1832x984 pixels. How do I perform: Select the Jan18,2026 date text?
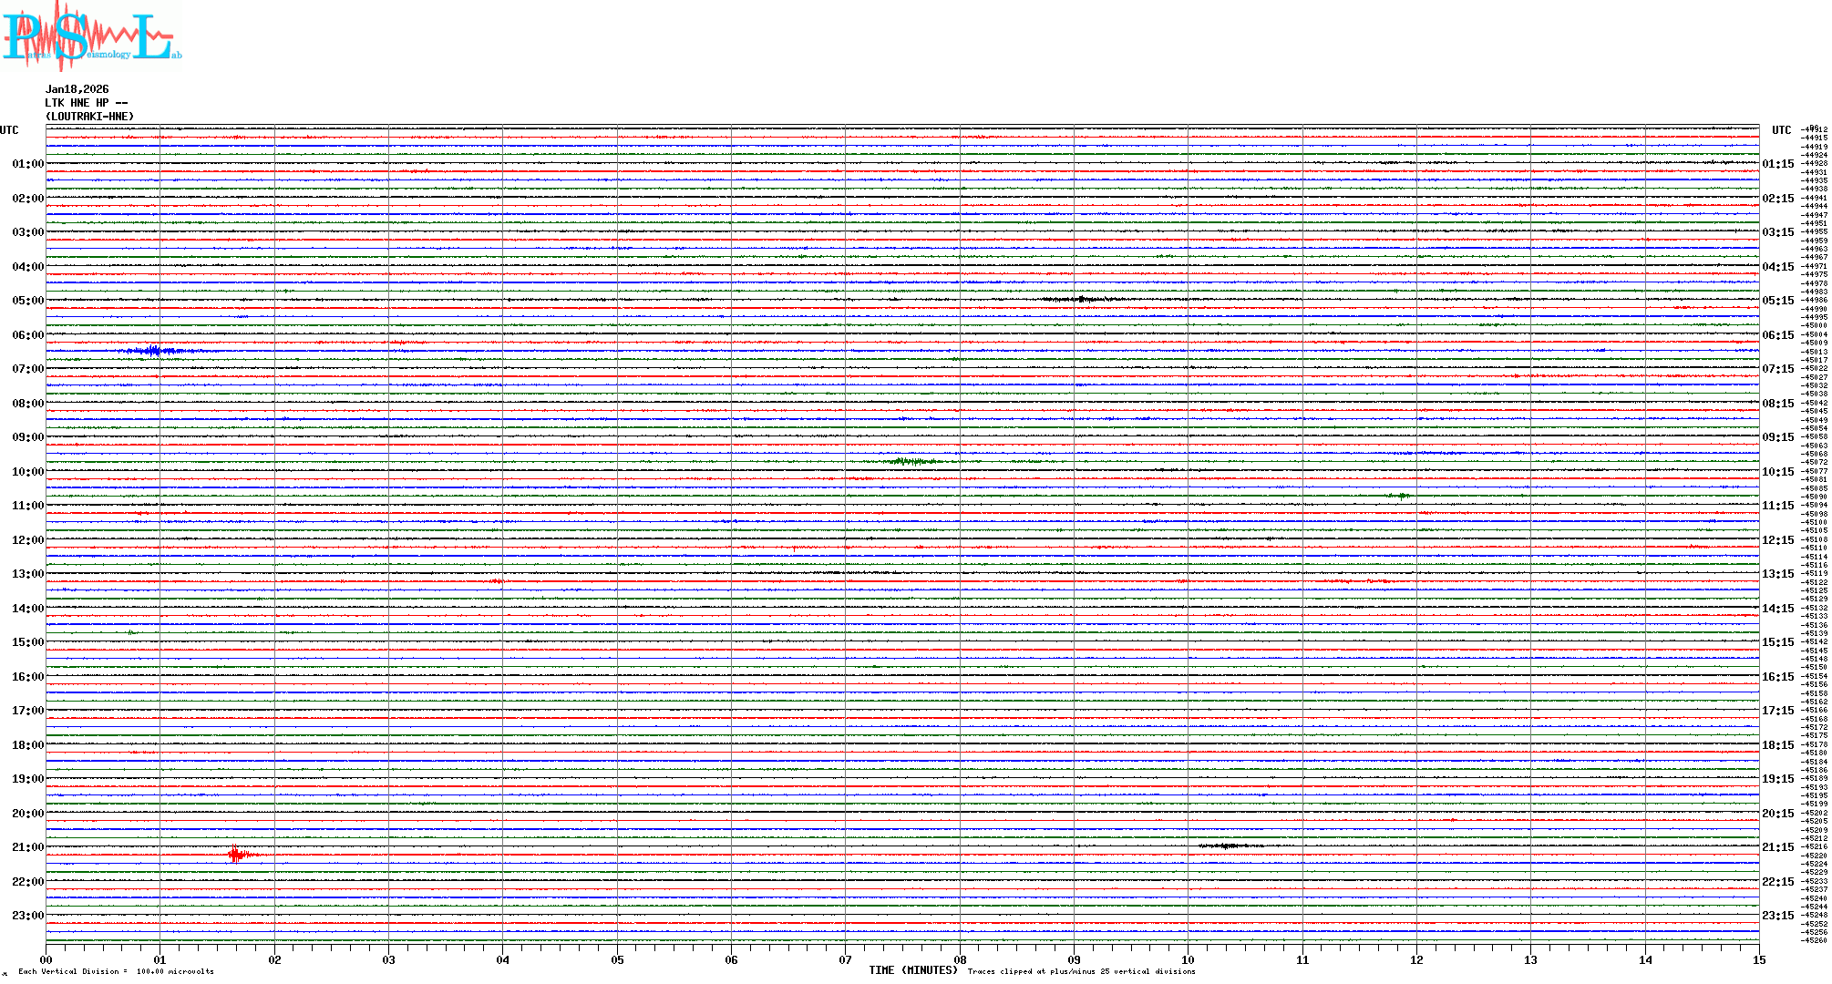pos(77,89)
